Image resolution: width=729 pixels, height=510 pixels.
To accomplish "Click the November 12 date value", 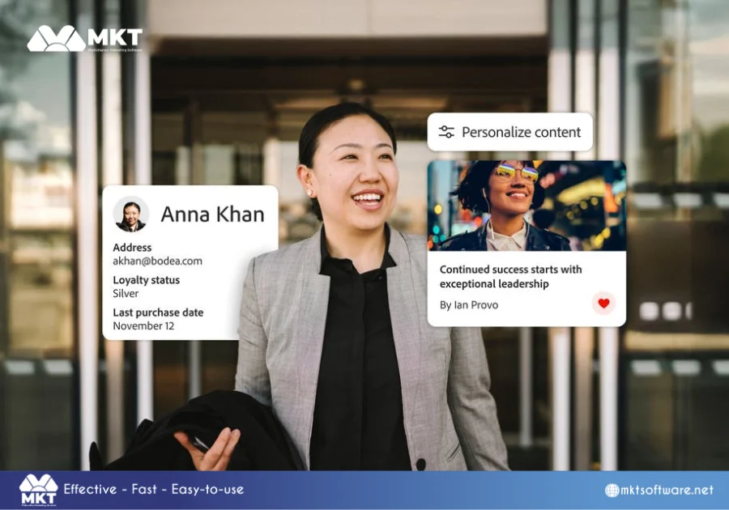I will [x=143, y=326].
